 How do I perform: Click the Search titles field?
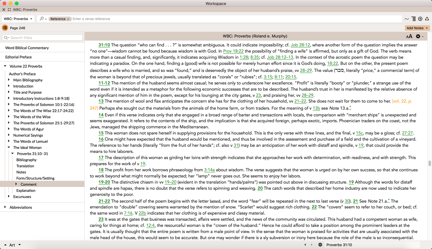(x=42, y=37)
